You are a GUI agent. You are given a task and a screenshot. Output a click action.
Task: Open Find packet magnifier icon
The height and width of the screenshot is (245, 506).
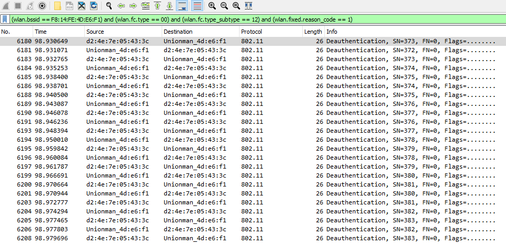[109, 5]
